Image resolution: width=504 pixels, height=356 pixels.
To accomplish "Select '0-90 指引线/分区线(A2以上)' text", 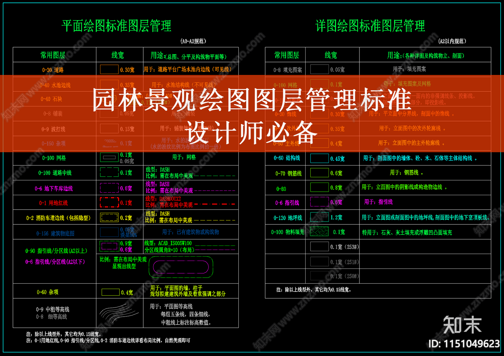I will [56, 251].
